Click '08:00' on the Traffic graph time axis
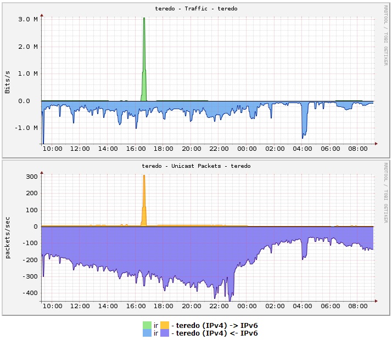 coord(358,149)
